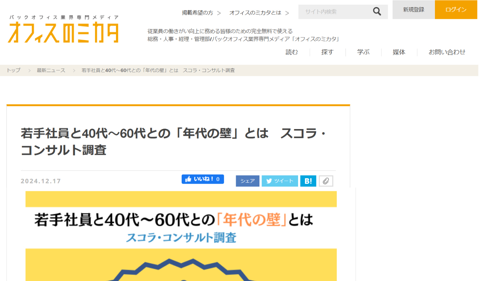Open the 媒体 menu
The height and width of the screenshot is (281, 479).
[x=399, y=52]
